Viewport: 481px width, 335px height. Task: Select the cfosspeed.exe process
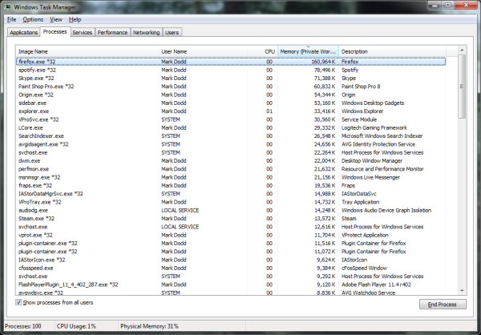tap(231, 268)
